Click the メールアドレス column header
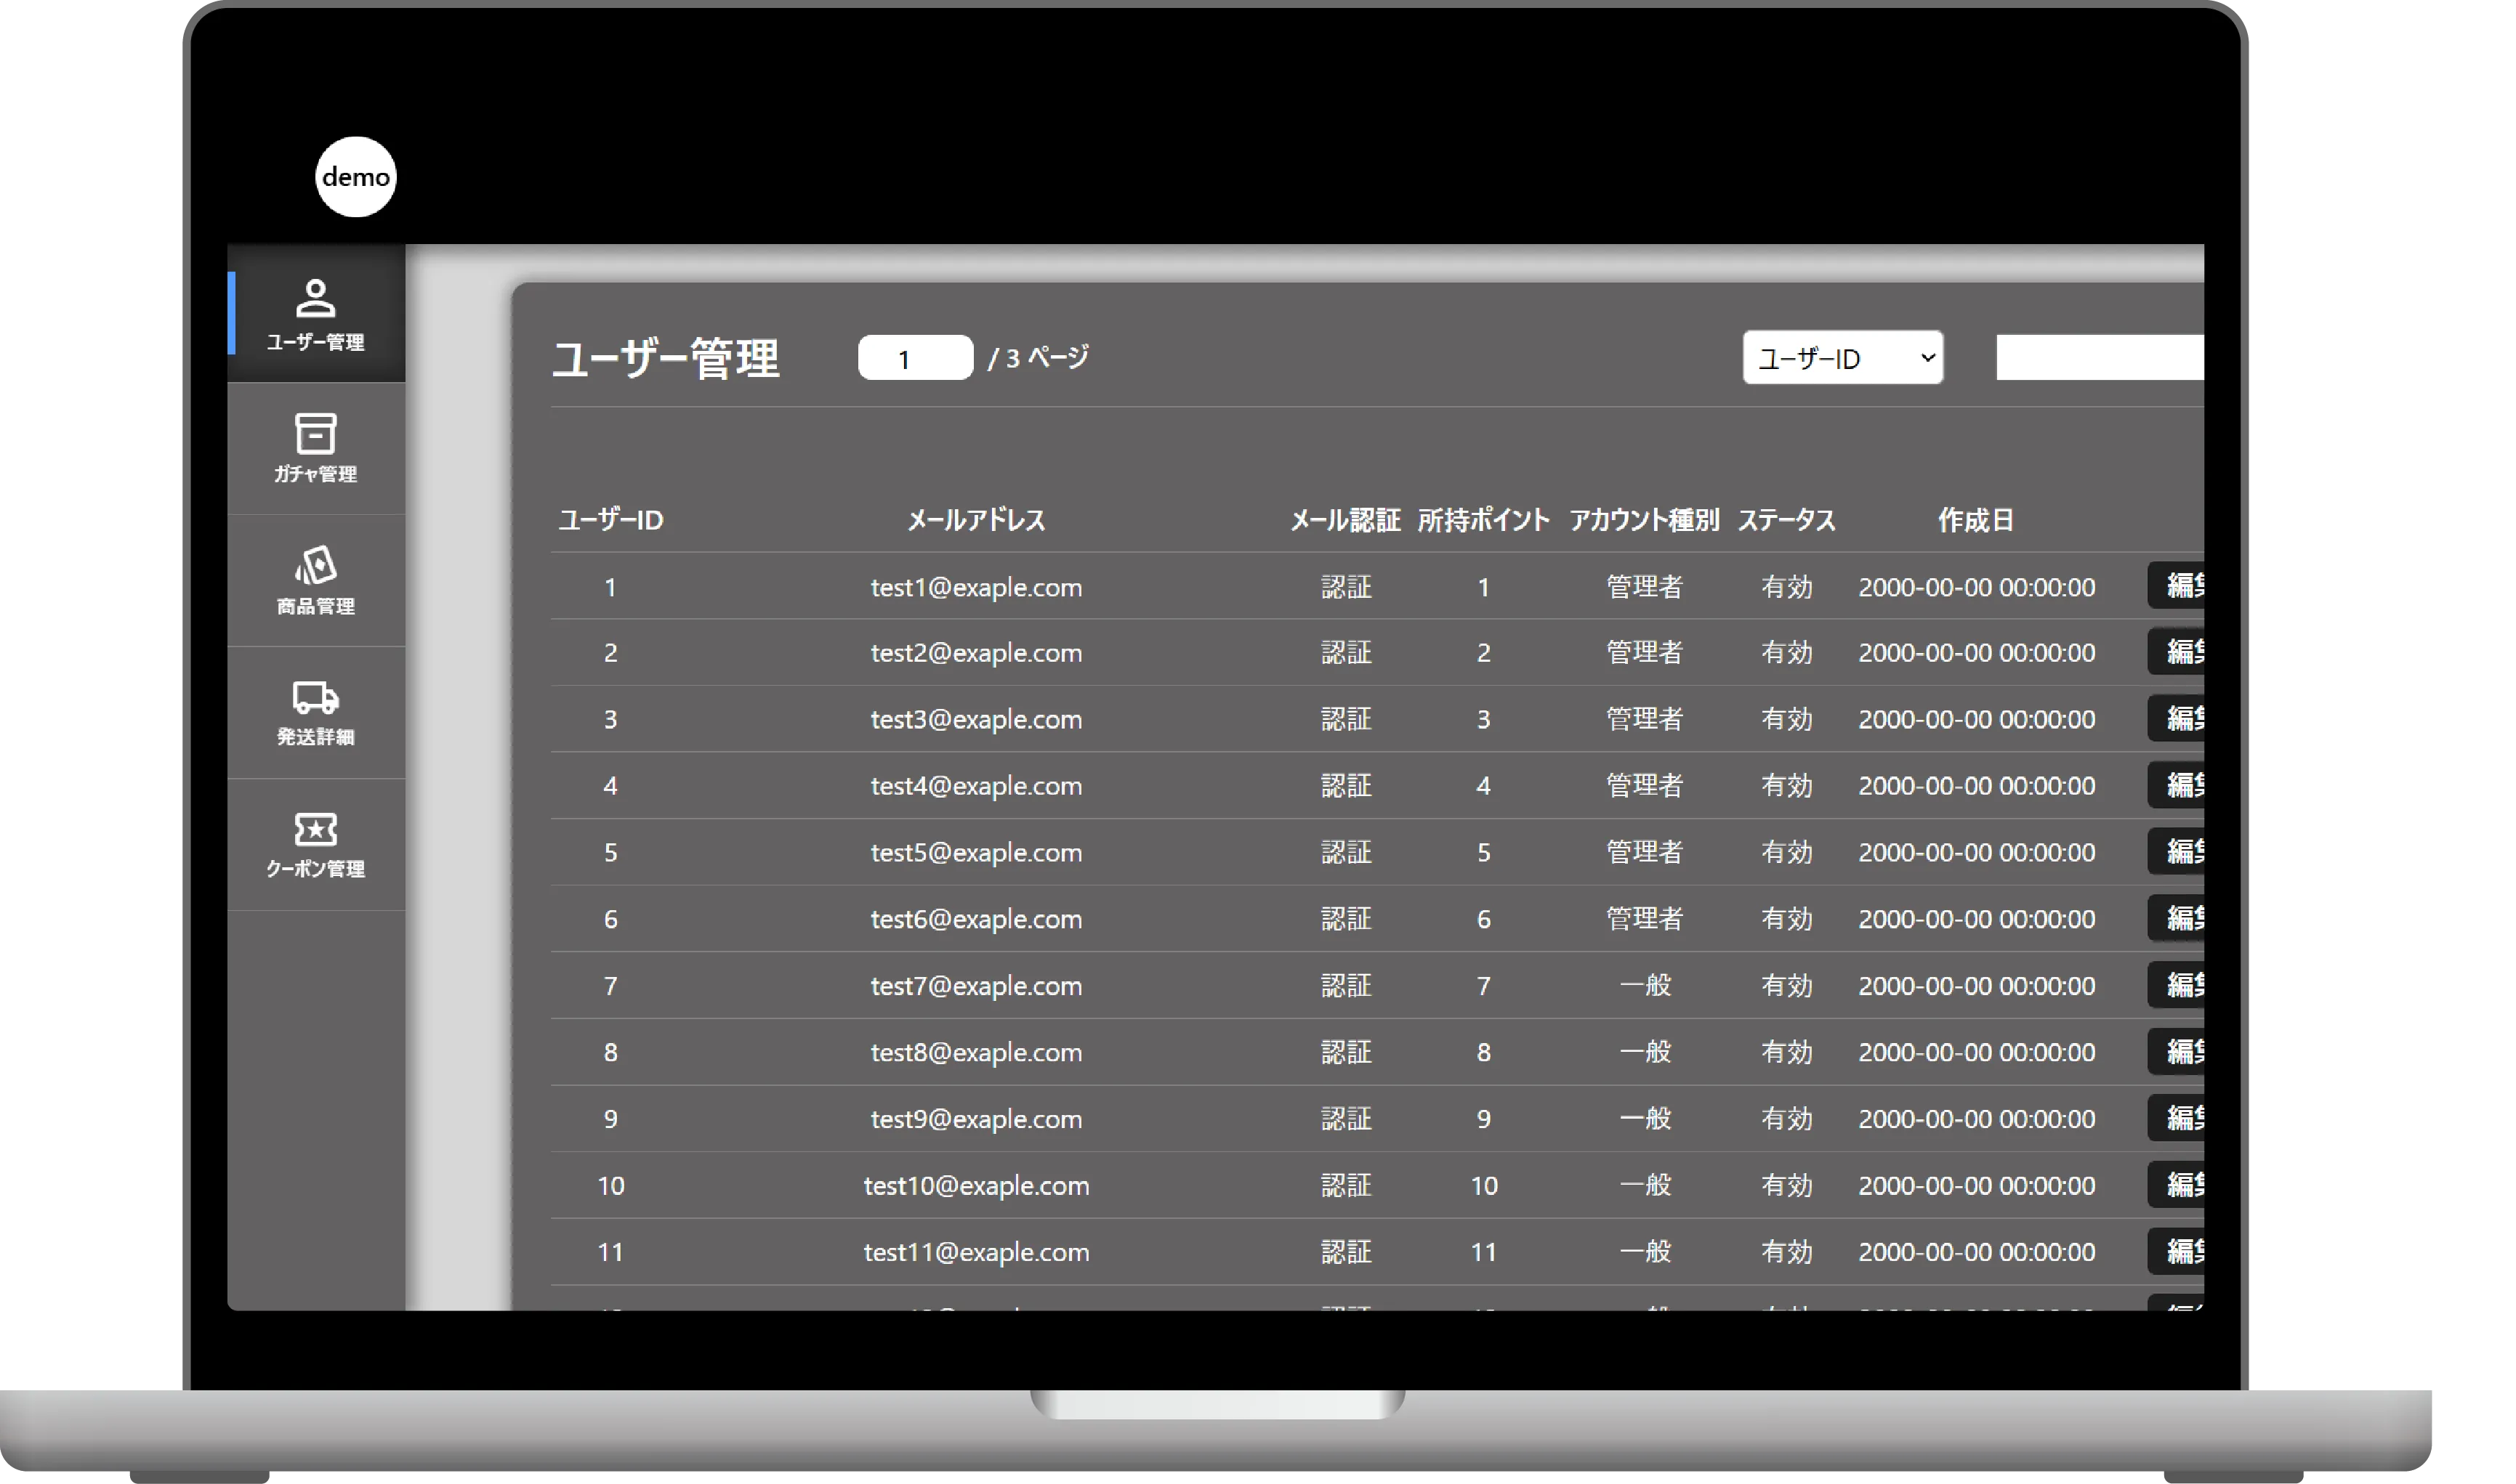2516x1484 pixels. point(975,520)
